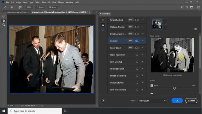The image size is (202, 114).
Task: Click the Fit Screen button
Action: pos(40,7)
